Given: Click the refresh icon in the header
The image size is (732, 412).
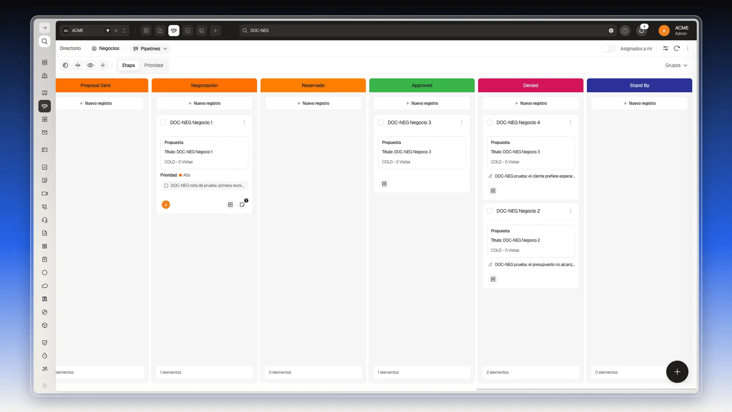Looking at the screenshot, I should coord(677,48).
